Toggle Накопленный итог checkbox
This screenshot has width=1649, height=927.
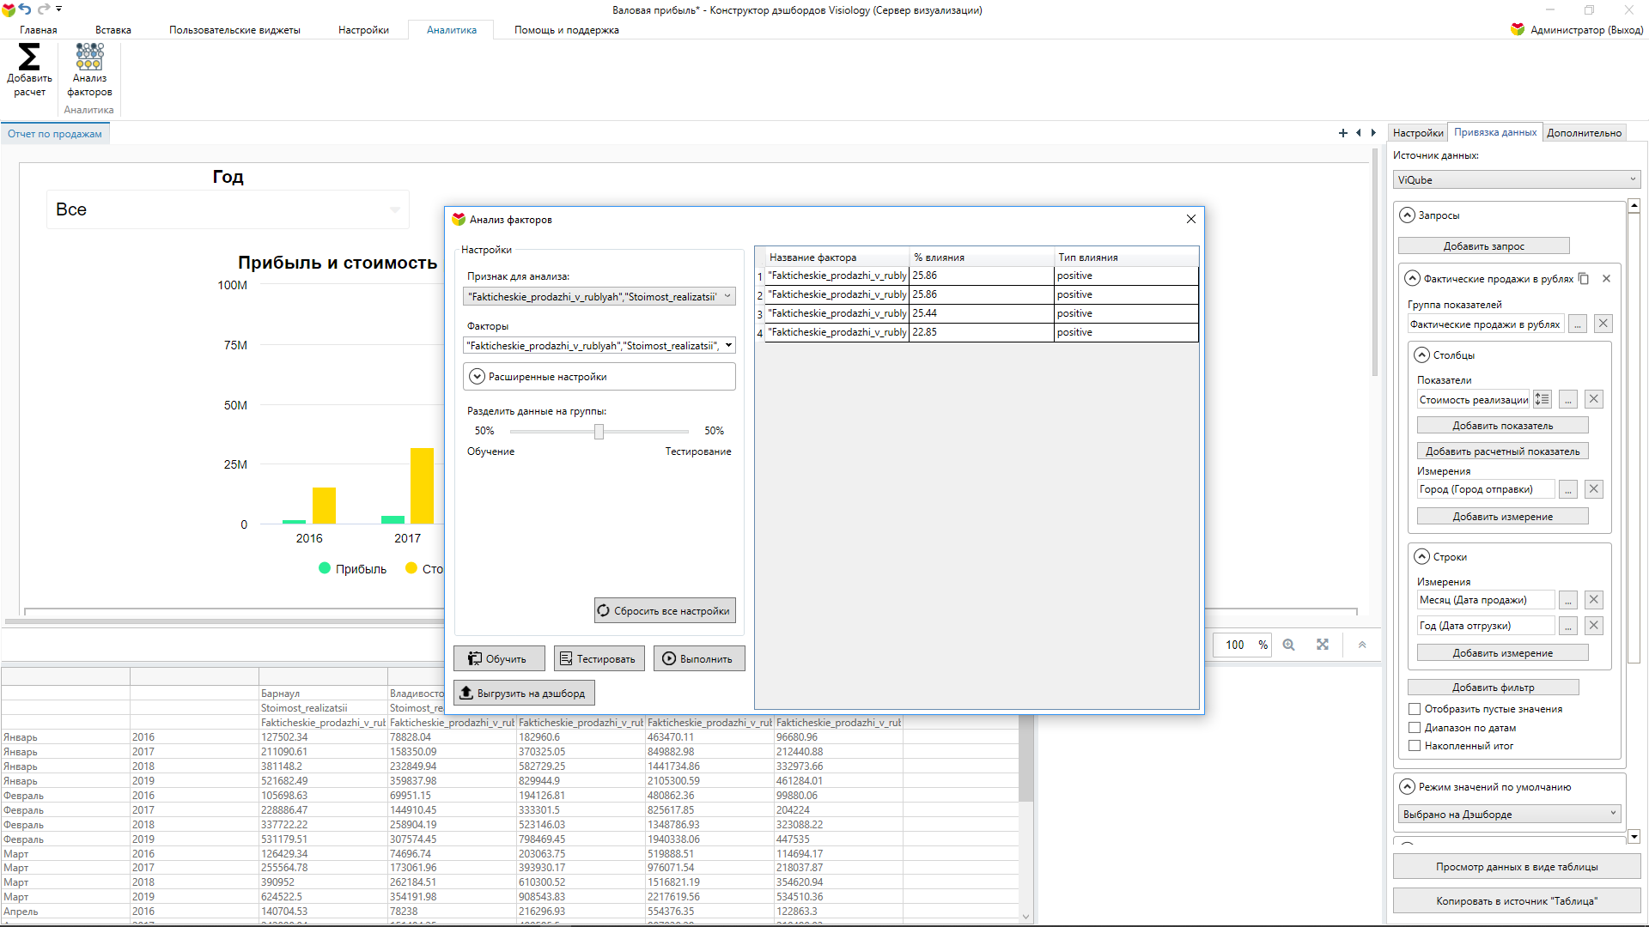(1415, 746)
